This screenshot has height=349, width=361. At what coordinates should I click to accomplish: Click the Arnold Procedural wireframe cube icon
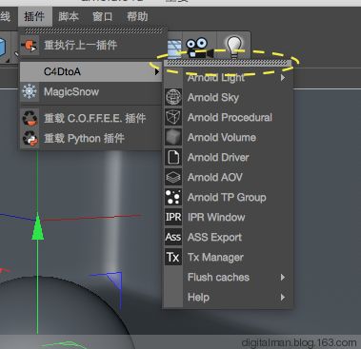pos(173,117)
